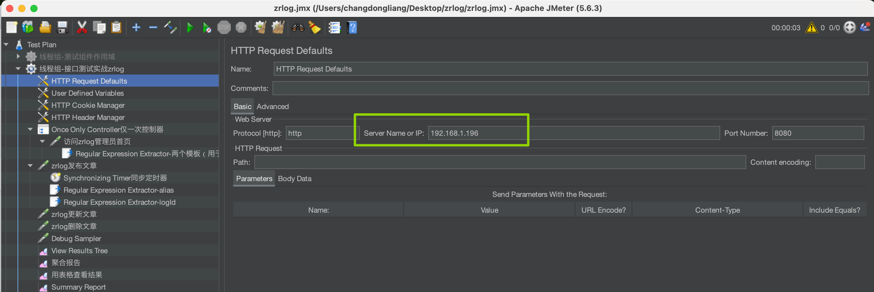
Task: Click Start no pauses icon
Action: (x=207, y=28)
